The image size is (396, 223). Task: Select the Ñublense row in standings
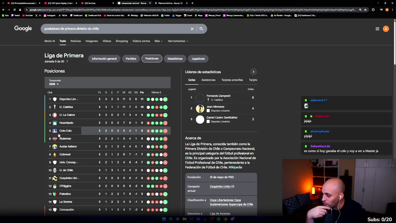point(107,139)
